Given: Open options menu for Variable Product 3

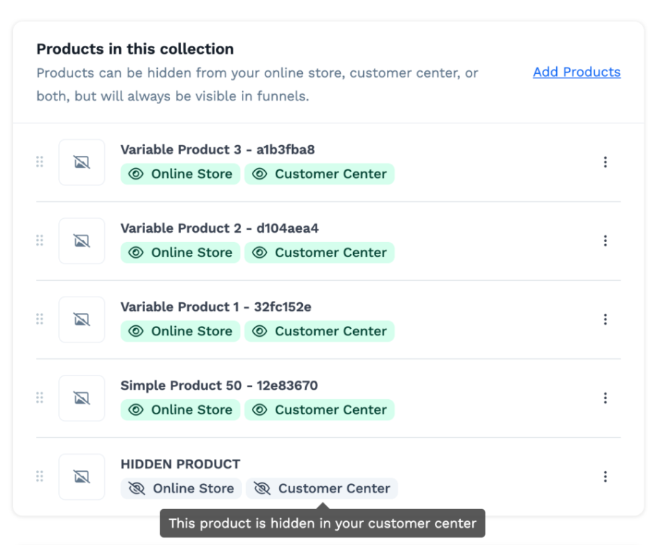Looking at the screenshot, I should 605,162.
